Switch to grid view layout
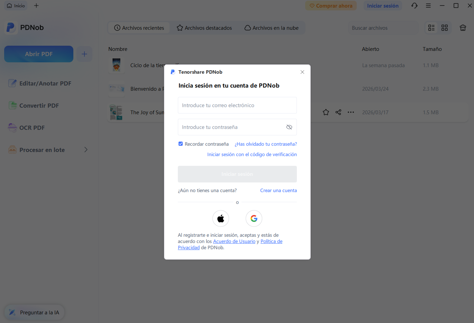The width and height of the screenshot is (474, 323). pos(445,28)
